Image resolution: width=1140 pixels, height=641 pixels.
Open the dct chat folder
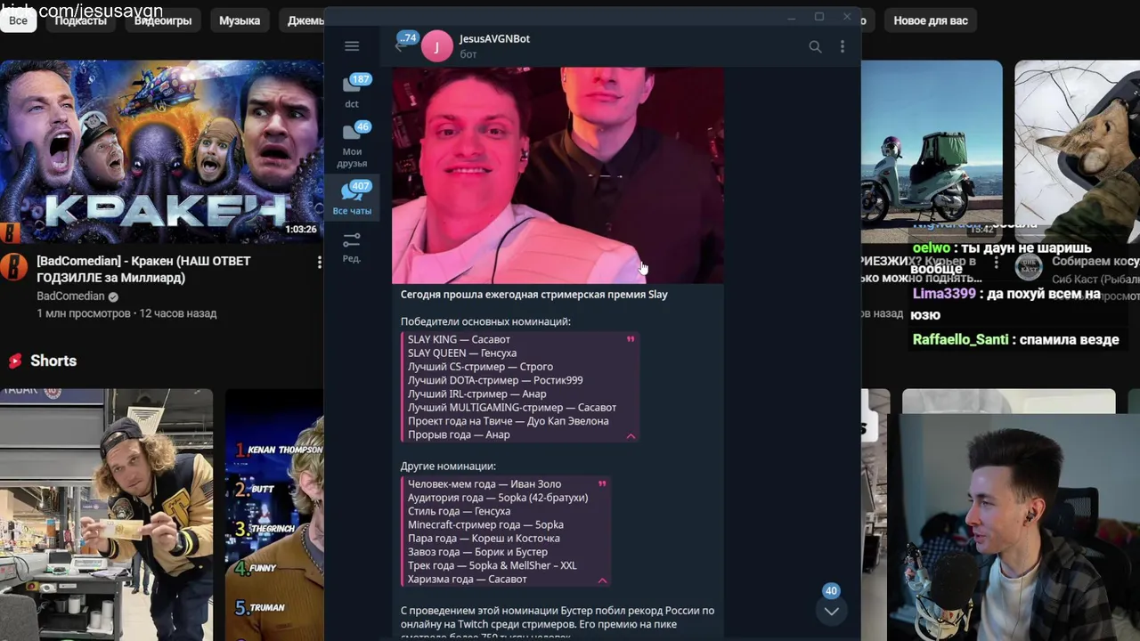(x=352, y=90)
